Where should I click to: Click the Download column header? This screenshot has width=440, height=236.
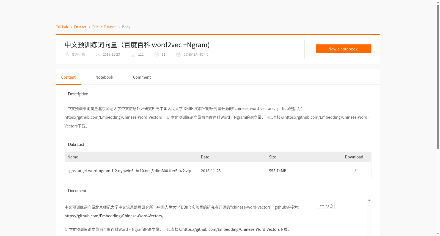pyautogui.click(x=354, y=157)
